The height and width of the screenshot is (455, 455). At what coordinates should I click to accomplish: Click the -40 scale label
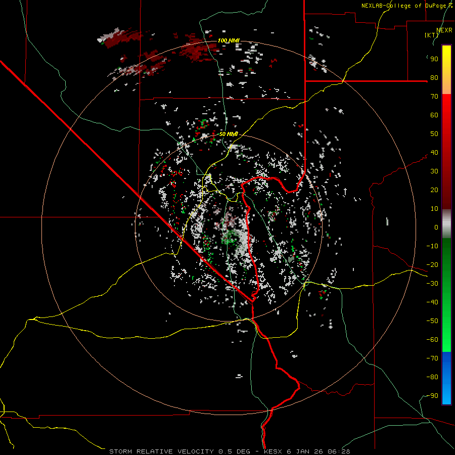tap(432, 302)
